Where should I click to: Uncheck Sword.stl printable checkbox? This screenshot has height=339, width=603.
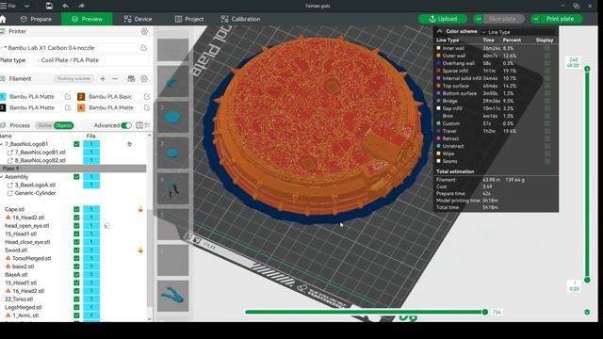76,250
